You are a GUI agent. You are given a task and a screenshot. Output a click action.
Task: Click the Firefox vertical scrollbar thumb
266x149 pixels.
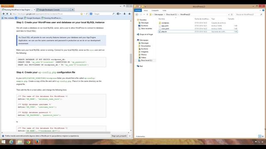tap(131, 58)
